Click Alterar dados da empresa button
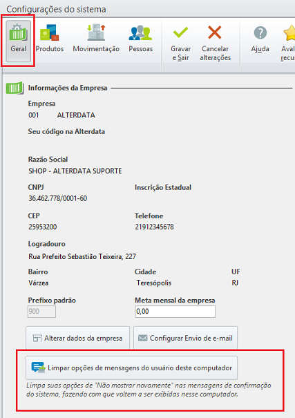This screenshot has width=295, height=418. click(77, 338)
